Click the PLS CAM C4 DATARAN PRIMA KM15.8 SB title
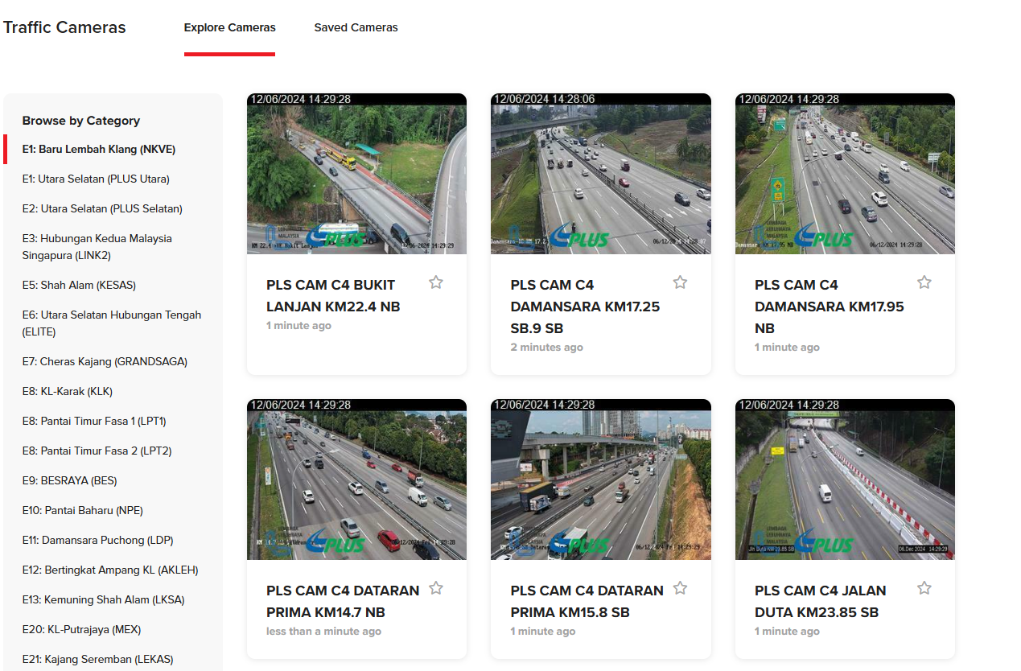 [x=587, y=601]
